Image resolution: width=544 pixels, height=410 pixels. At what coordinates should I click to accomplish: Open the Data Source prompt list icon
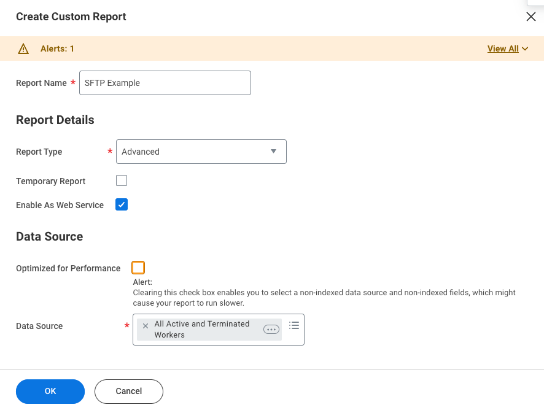point(293,325)
